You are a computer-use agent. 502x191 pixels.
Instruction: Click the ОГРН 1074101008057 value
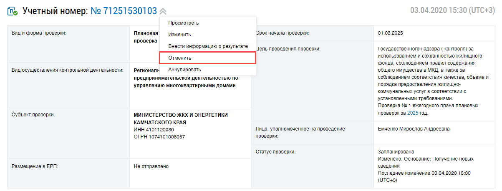coord(159,137)
